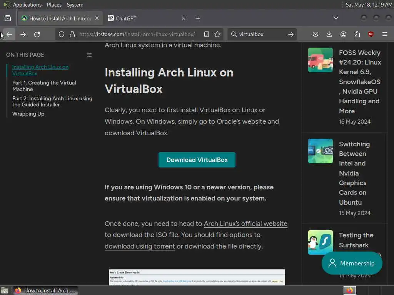Open FOSS Weekly #24.20 article thumbnail
The image size is (394, 295).
click(321, 60)
